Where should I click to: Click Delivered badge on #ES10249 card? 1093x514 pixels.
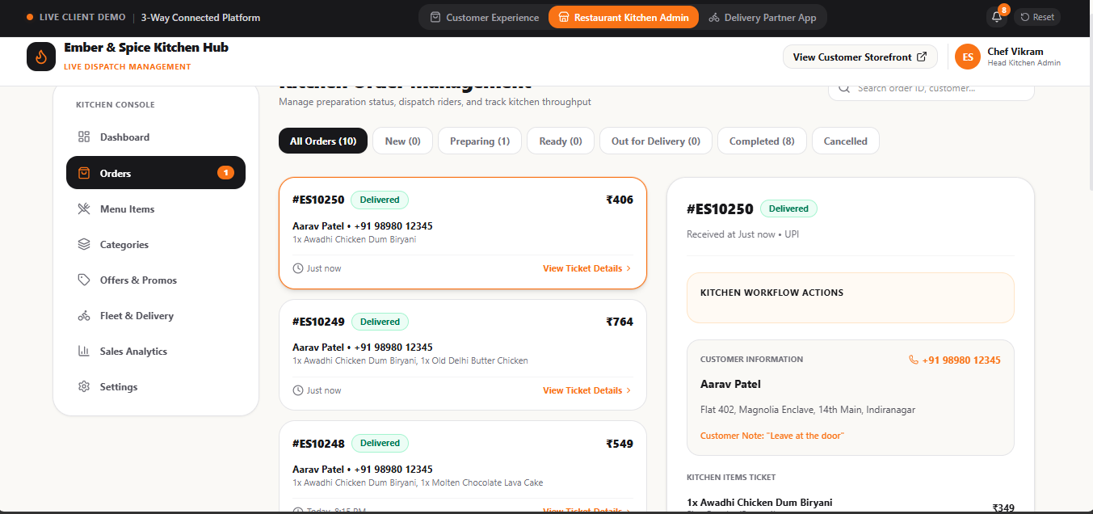click(x=380, y=322)
